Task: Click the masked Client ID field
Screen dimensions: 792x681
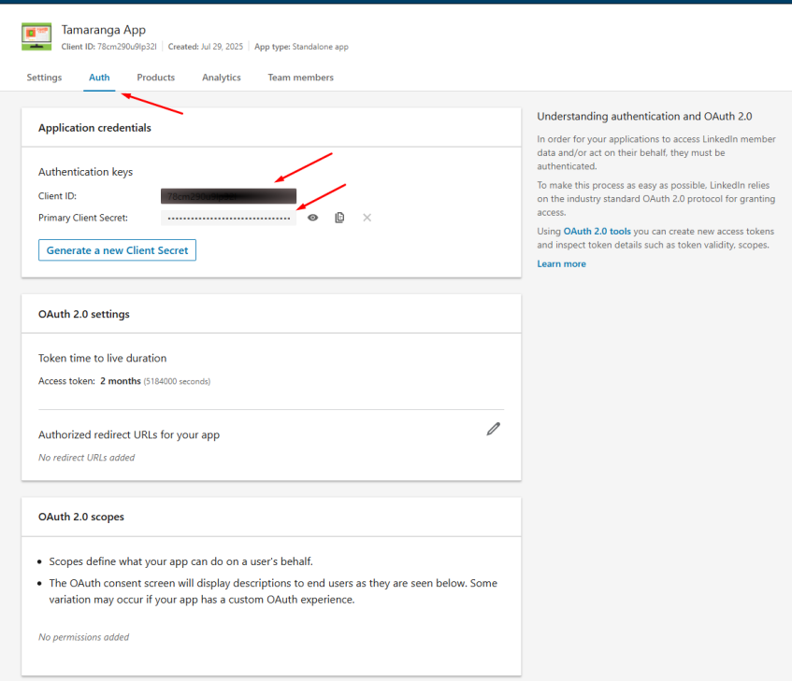Action: pyautogui.click(x=228, y=196)
